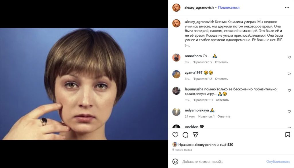Like annachora's comment with the heart
294x168 pixels.
(x=289, y=57)
